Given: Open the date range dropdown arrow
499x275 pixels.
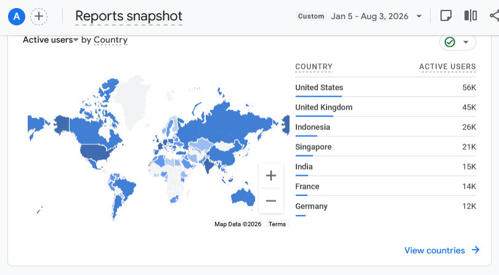Looking at the screenshot, I should tap(419, 16).
